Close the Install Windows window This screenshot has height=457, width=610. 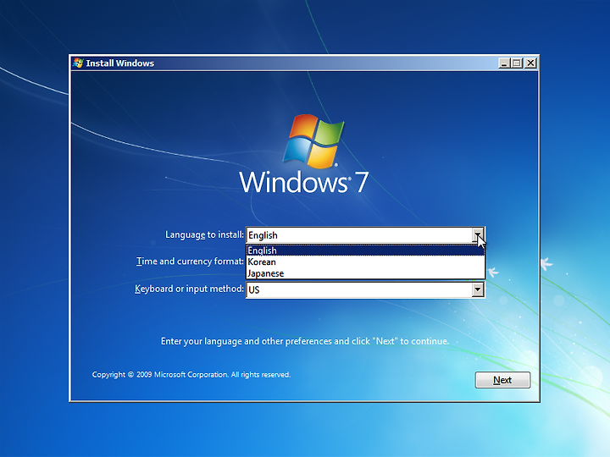(530, 63)
